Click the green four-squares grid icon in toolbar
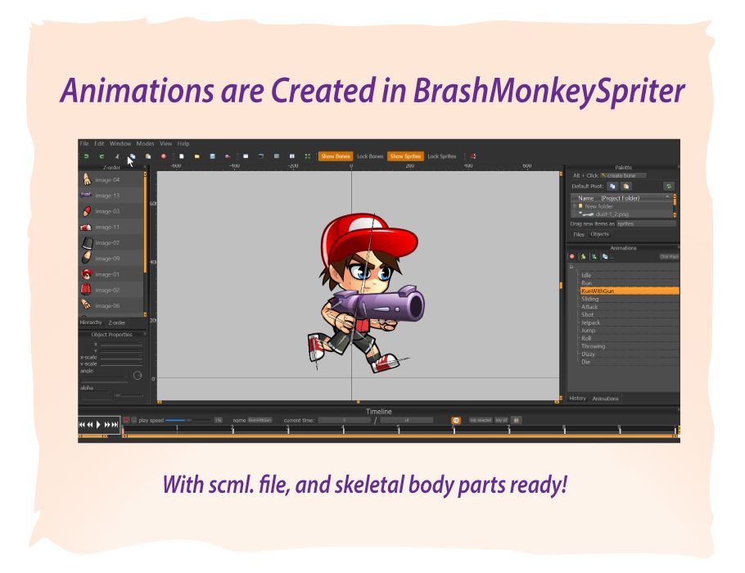Viewport: 745px width, 573px height. click(x=307, y=156)
